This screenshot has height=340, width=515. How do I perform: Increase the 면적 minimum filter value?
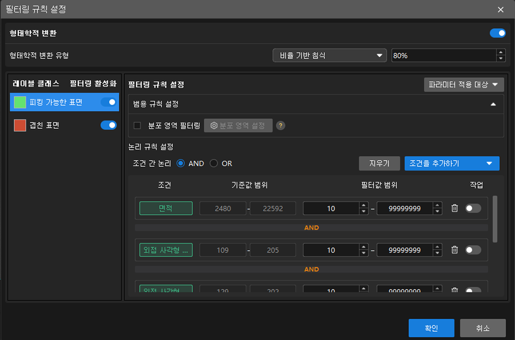363,205
